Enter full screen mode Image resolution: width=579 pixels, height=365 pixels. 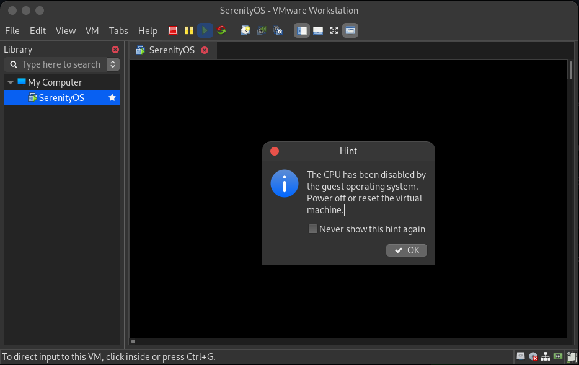click(334, 30)
